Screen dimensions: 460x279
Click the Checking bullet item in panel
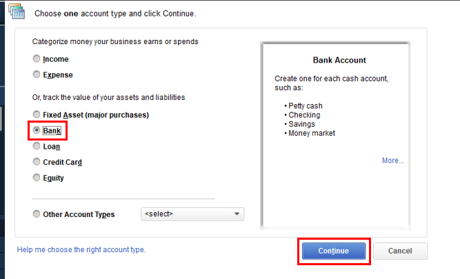tap(304, 115)
